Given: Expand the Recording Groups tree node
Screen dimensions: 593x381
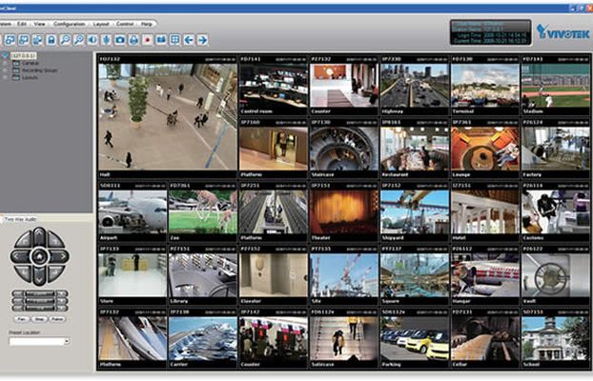Looking at the screenshot, I should pyautogui.click(x=6, y=70).
